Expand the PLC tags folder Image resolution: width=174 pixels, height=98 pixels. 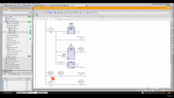(x=6, y=39)
